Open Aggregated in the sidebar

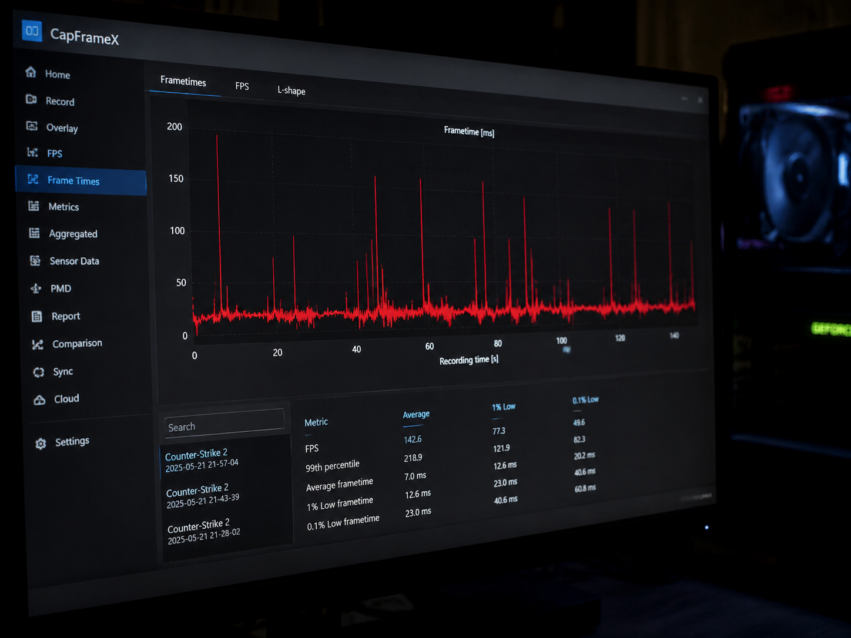[73, 234]
